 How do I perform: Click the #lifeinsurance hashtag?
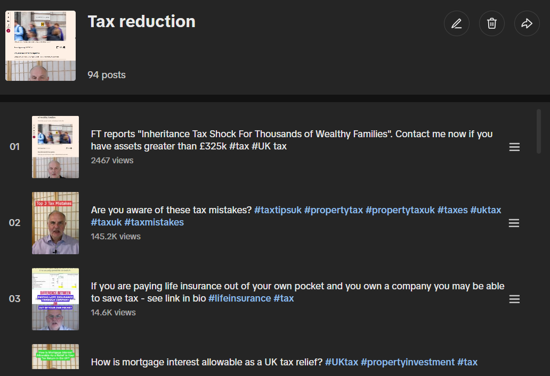(x=240, y=298)
